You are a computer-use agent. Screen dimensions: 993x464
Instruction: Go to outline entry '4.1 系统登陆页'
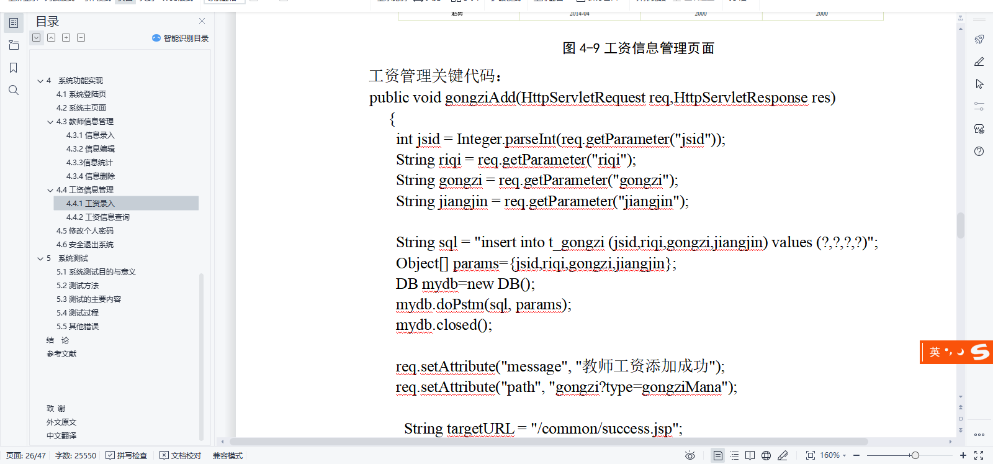tap(81, 94)
